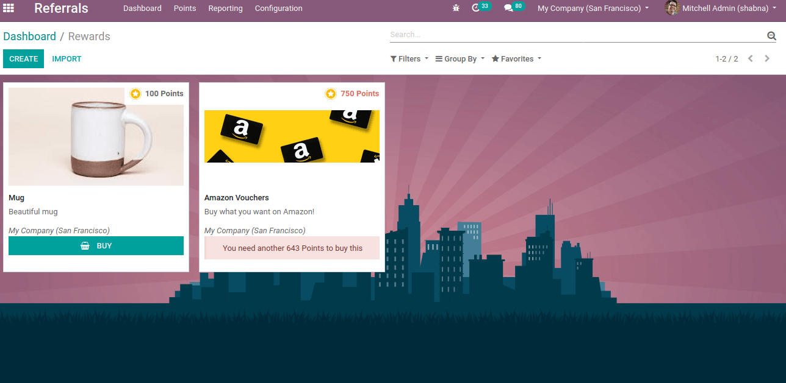Open the Reporting menu
Screen dimensions: 786x383
[x=225, y=8]
